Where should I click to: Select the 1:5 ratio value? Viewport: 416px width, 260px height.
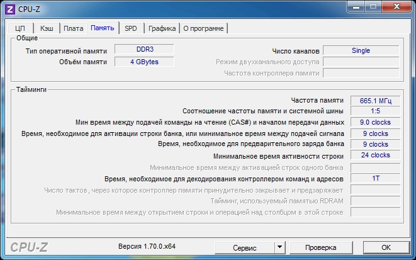point(376,111)
